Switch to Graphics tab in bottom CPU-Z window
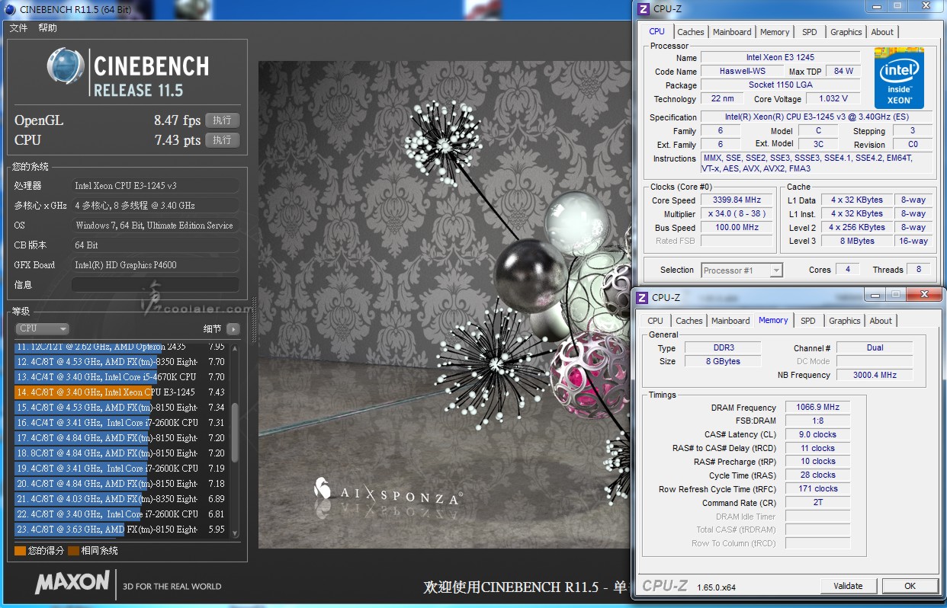The image size is (947, 608). click(844, 321)
